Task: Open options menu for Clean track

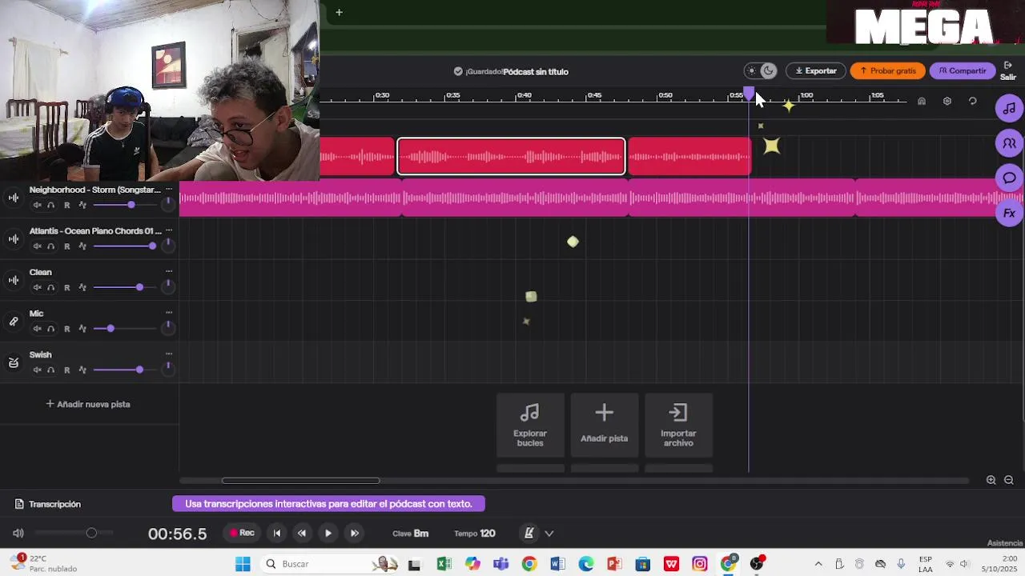Action: point(169,271)
